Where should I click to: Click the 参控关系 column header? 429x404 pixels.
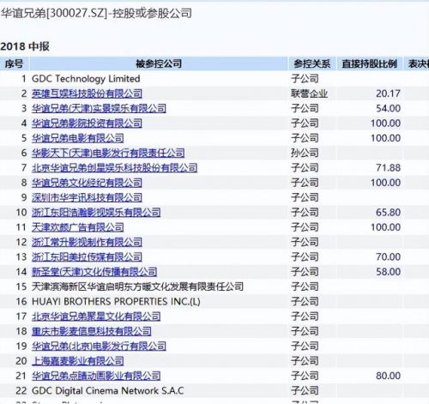click(x=312, y=63)
